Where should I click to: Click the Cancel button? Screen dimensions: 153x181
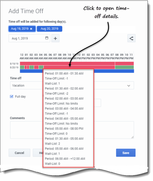[19, 153]
